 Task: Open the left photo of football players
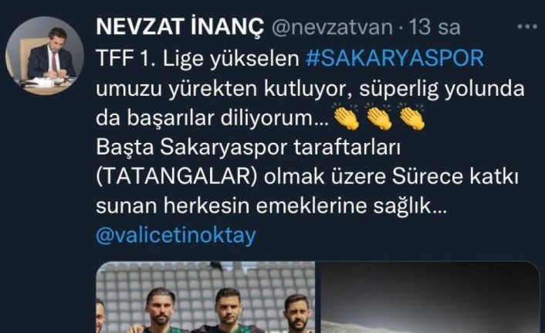(x=205, y=297)
